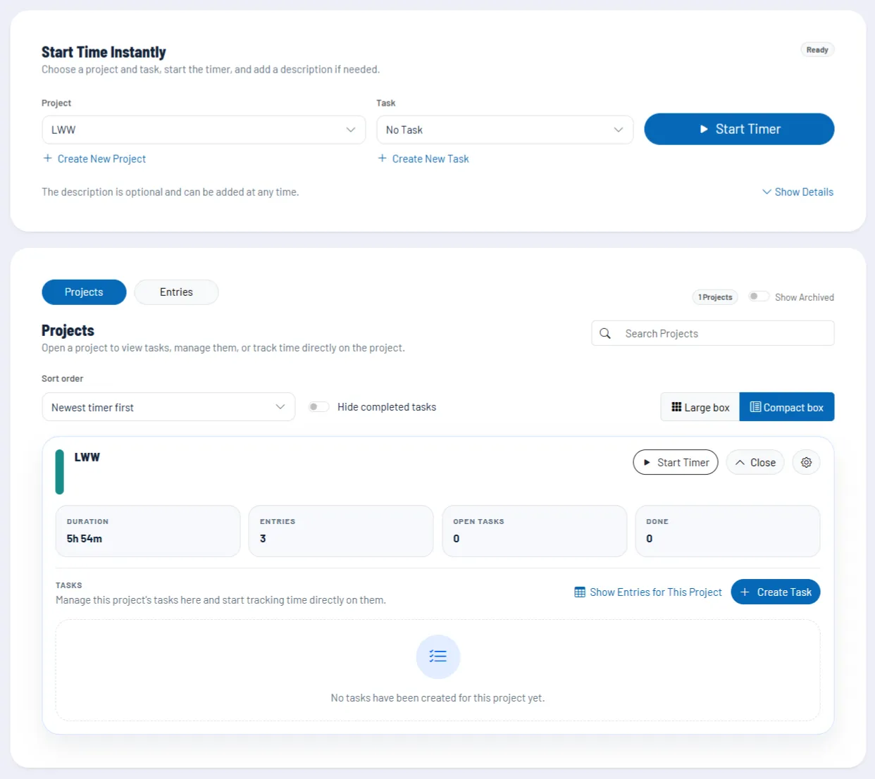Screen dimensions: 875x779
Task: Toggle the Show Archived switch
Action: [x=759, y=297]
